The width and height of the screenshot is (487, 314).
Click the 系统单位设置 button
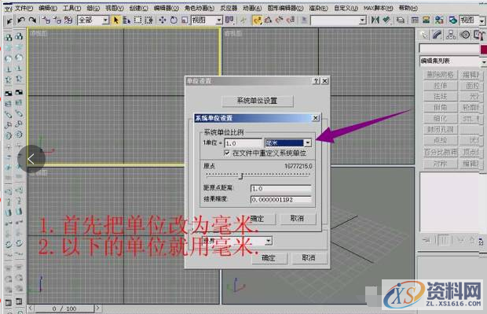pyautogui.click(x=257, y=101)
